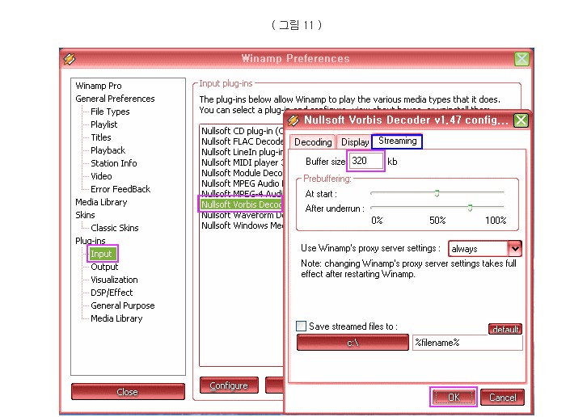Click the At start prebuffering slider
Image resolution: width=570 pixels, height=417 pixels.
437,193
